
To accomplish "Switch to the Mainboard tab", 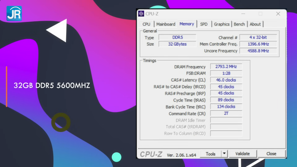I will tap(166, 24).
